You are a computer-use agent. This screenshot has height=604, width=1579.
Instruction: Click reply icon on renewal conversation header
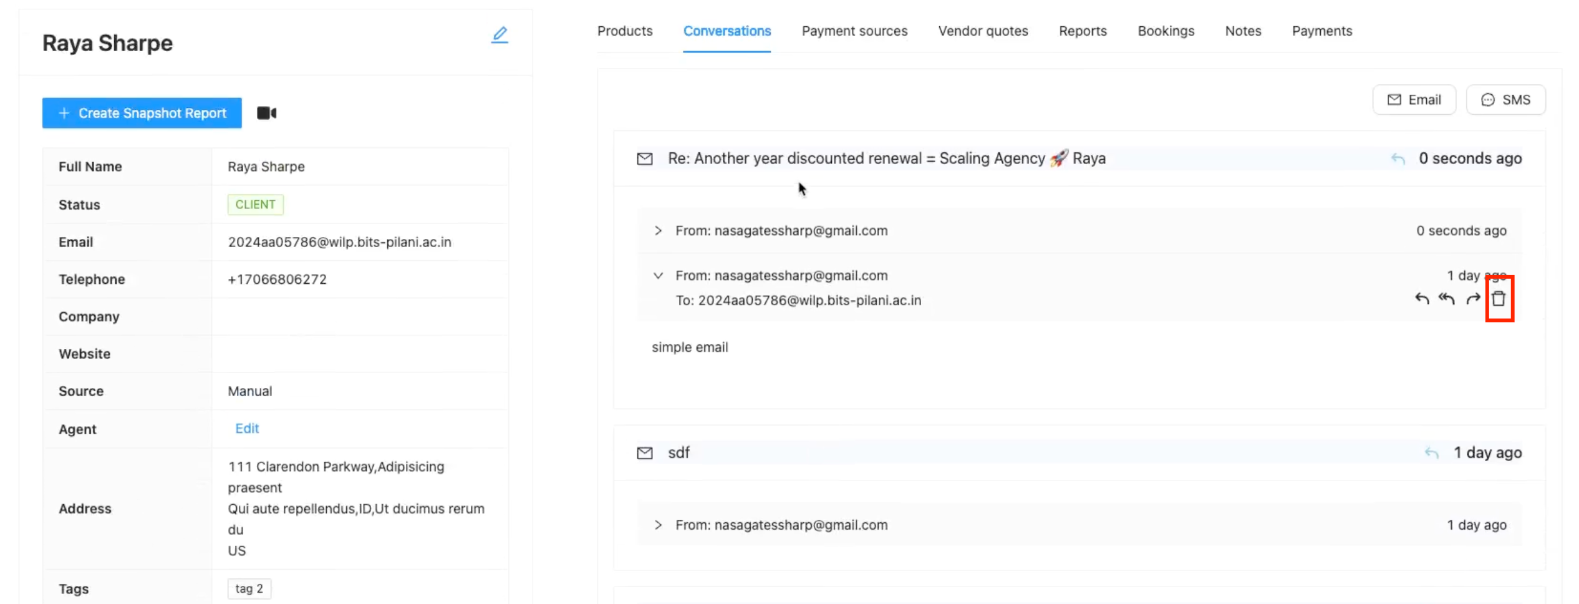pos(1398,159)
